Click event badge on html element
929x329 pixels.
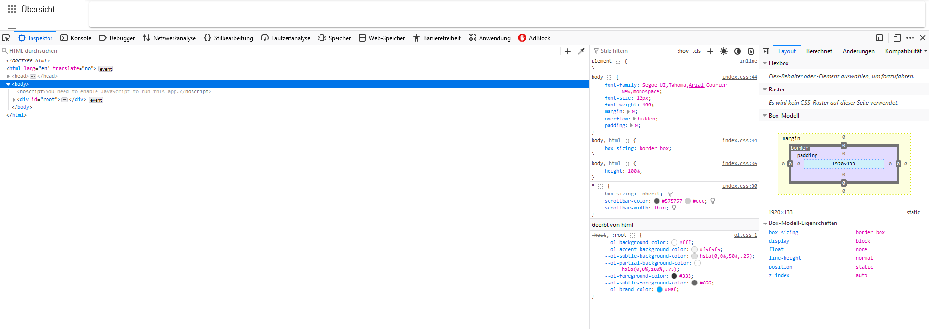pos(106,69)
